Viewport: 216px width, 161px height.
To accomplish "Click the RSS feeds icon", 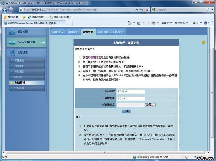I will tap(139, 23).
